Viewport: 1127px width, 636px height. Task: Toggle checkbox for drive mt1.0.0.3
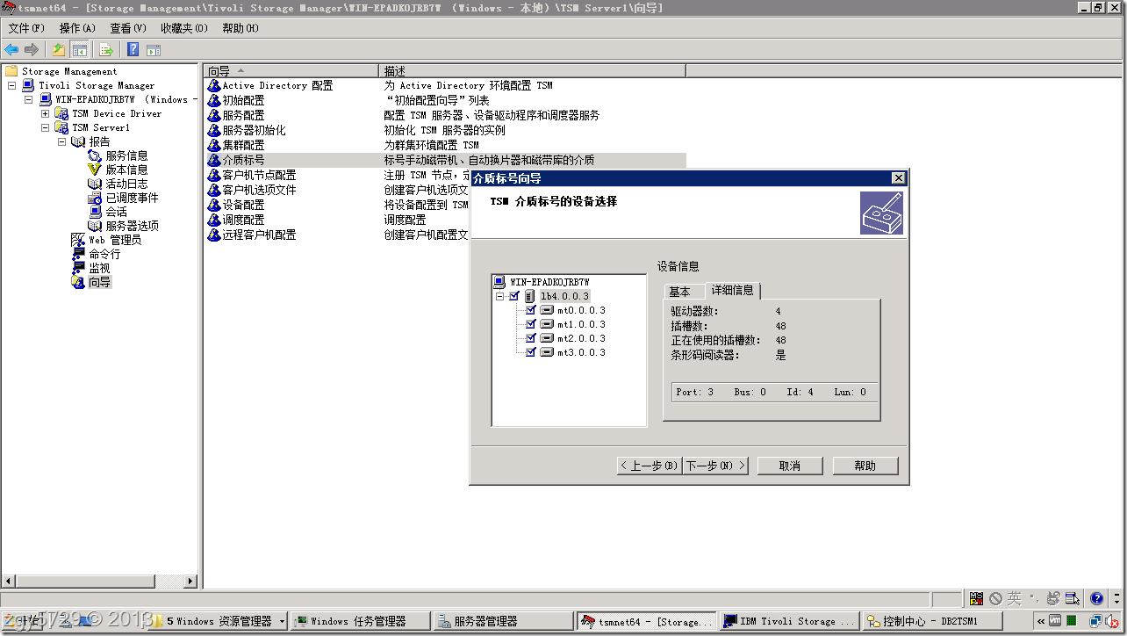coord(531,324)
